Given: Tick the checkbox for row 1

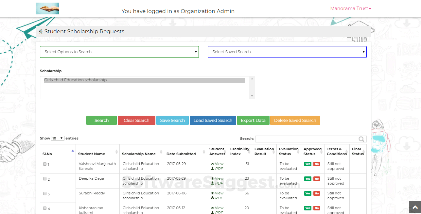Looking at the screenshot, I should point(45,164).
